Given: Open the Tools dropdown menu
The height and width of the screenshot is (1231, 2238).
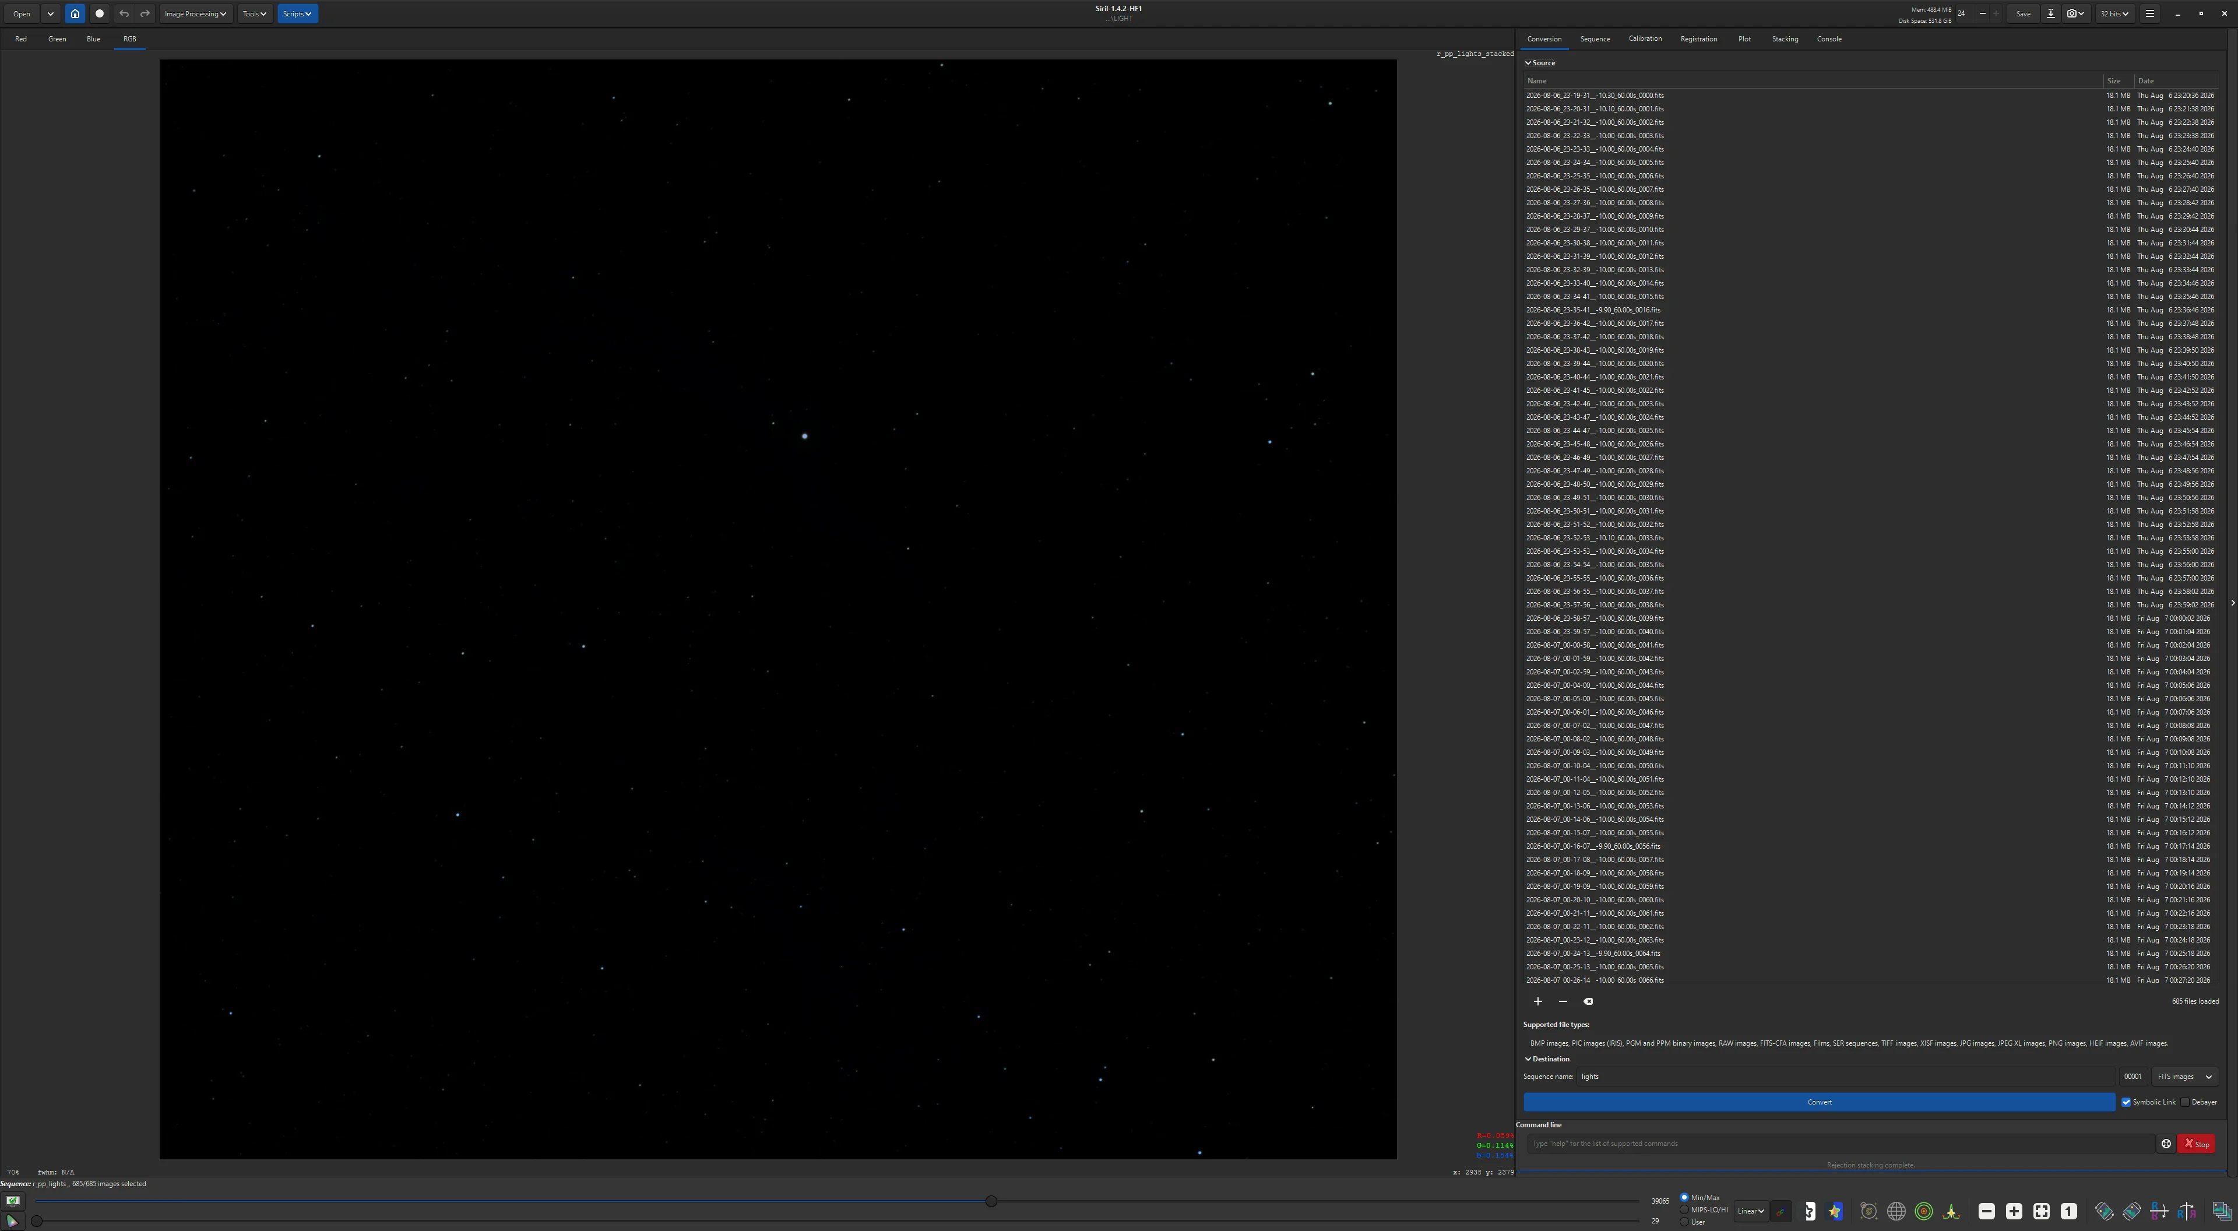Looking at the screenshot, I should click(x=255, y=14).
